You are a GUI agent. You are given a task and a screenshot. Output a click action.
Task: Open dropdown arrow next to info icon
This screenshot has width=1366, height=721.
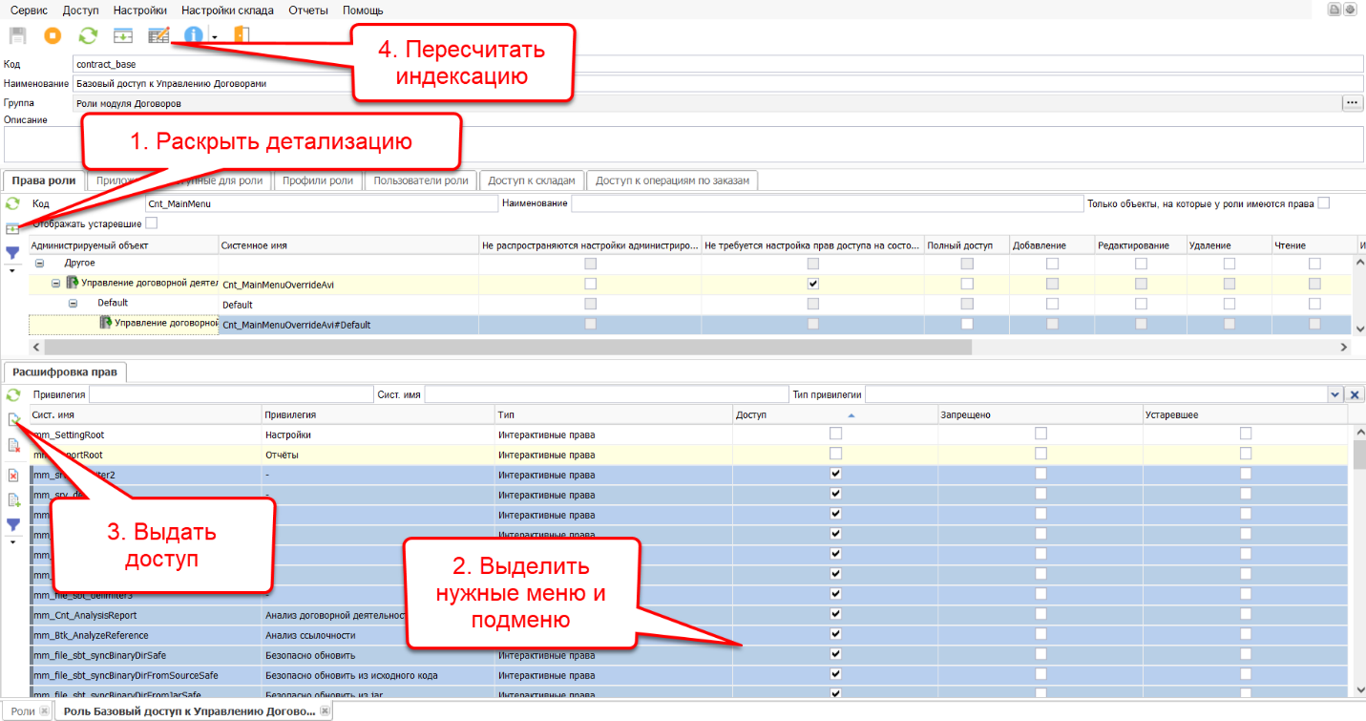(215, 37)
